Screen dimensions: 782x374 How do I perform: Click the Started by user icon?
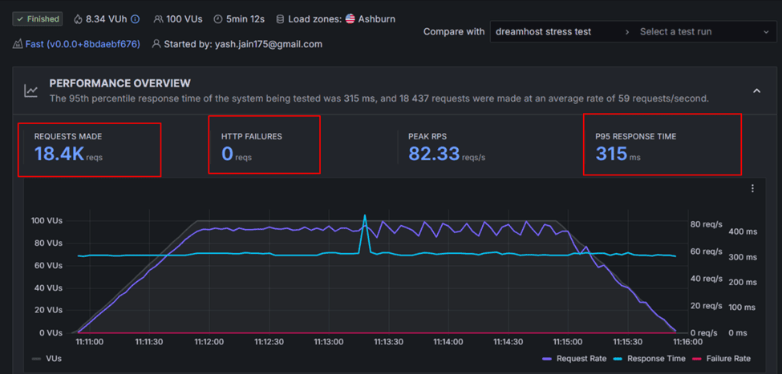point(156,44)
